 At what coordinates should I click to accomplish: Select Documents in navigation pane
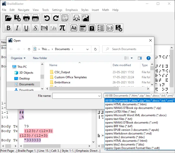[x=23, y=84]
